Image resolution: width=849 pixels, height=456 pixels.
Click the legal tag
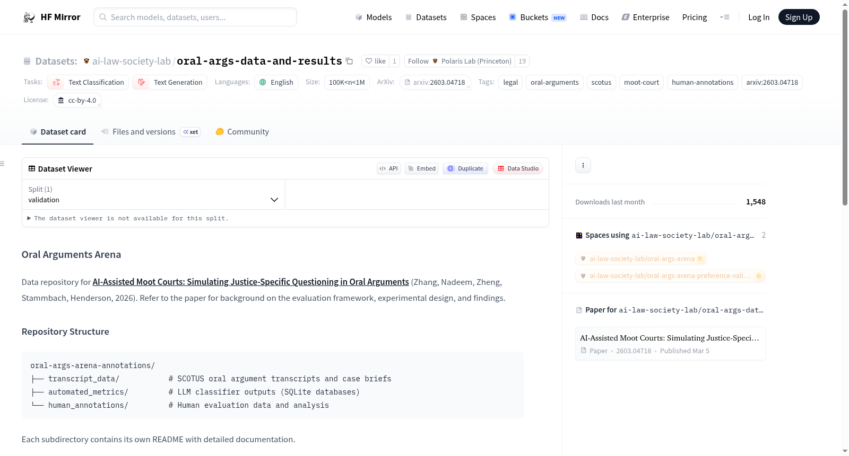point(510,83)
